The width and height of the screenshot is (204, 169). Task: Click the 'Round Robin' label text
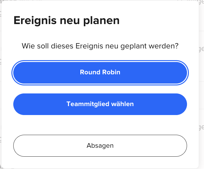pyautogui.click(x=100, y=72)
